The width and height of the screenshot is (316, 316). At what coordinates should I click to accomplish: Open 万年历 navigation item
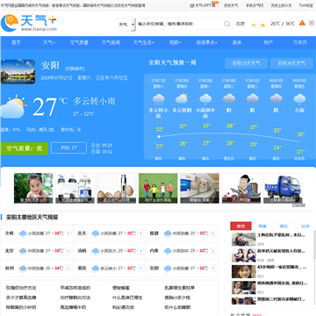(x=300, y=43)
